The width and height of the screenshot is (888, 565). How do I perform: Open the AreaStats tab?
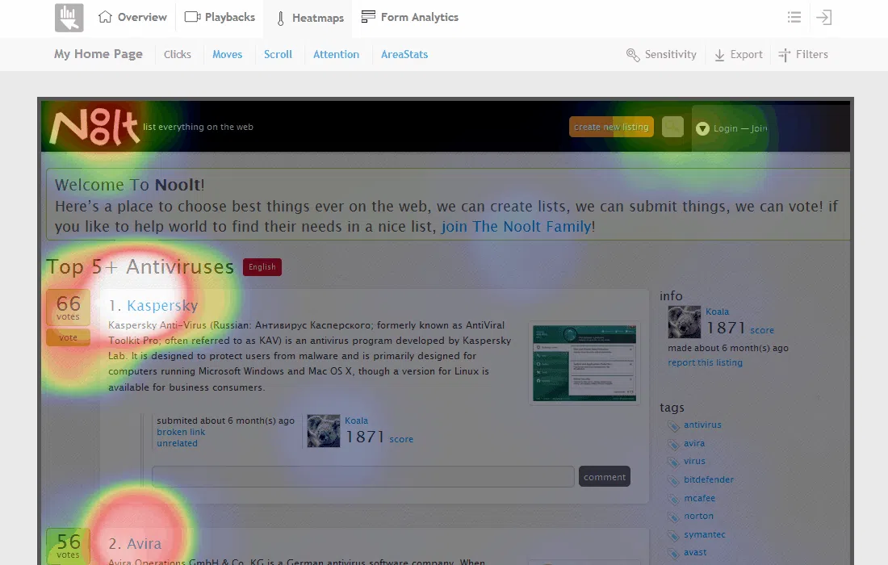(404, 54)
